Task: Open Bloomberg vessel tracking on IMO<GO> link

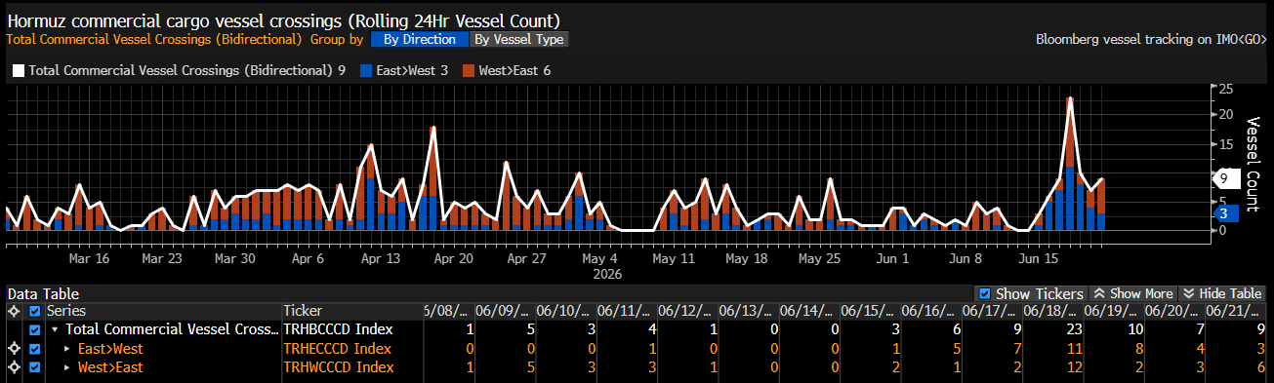Action: pyautogui.click(x=1151, y=40)
